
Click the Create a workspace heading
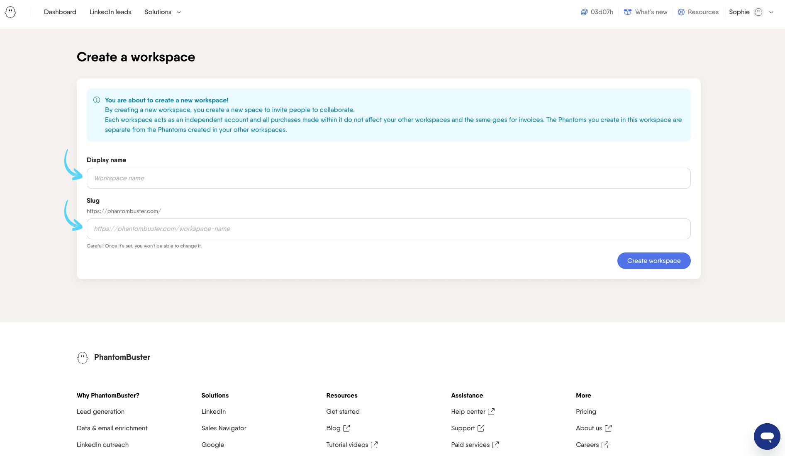pos(136,57)
